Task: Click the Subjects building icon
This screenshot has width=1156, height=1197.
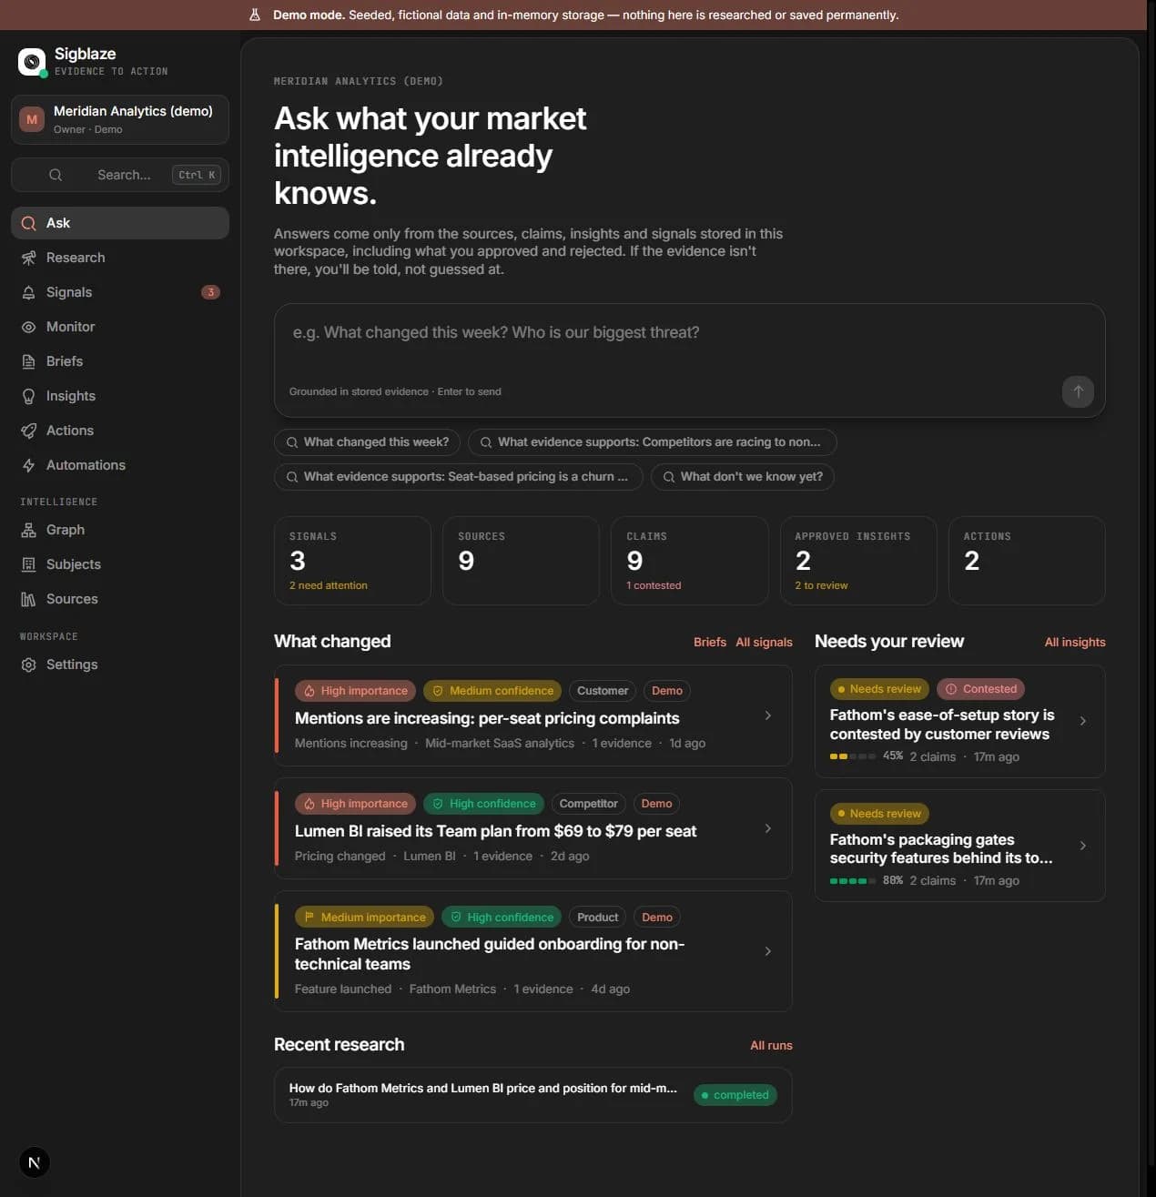Action: click(29, 564)
